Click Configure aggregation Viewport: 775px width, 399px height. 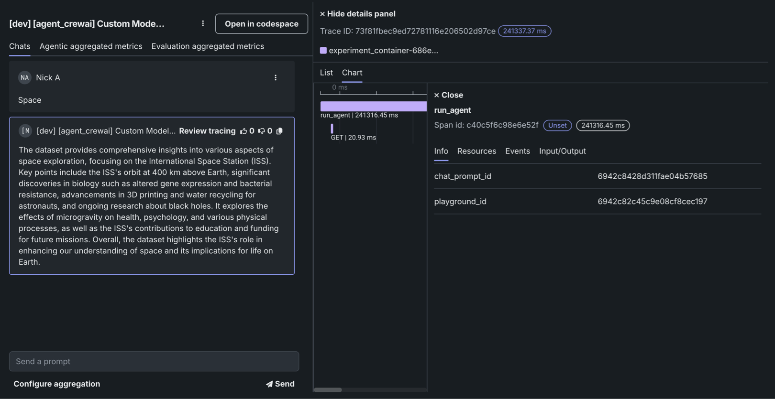(57, 384)
